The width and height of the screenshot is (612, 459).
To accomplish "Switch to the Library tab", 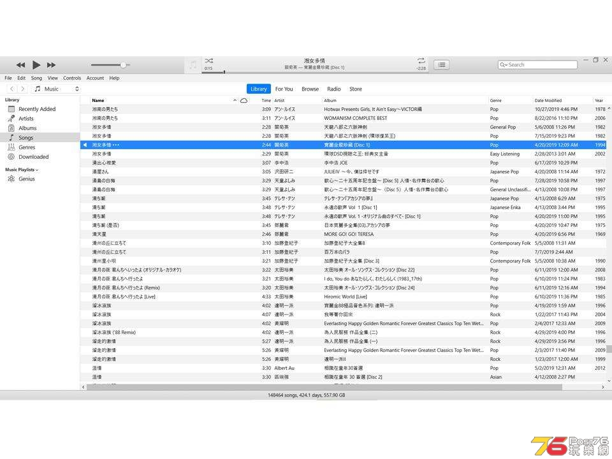I will point(258,89).
